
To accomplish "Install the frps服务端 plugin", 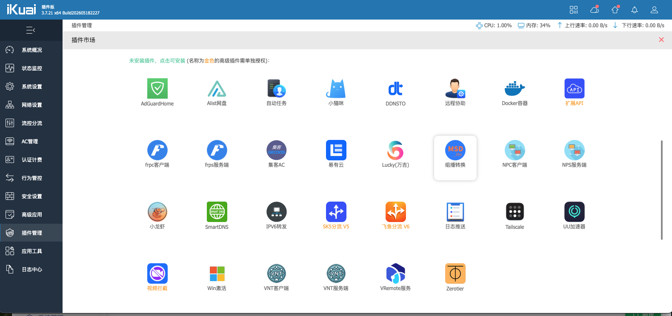I will [x=217, y=150].
